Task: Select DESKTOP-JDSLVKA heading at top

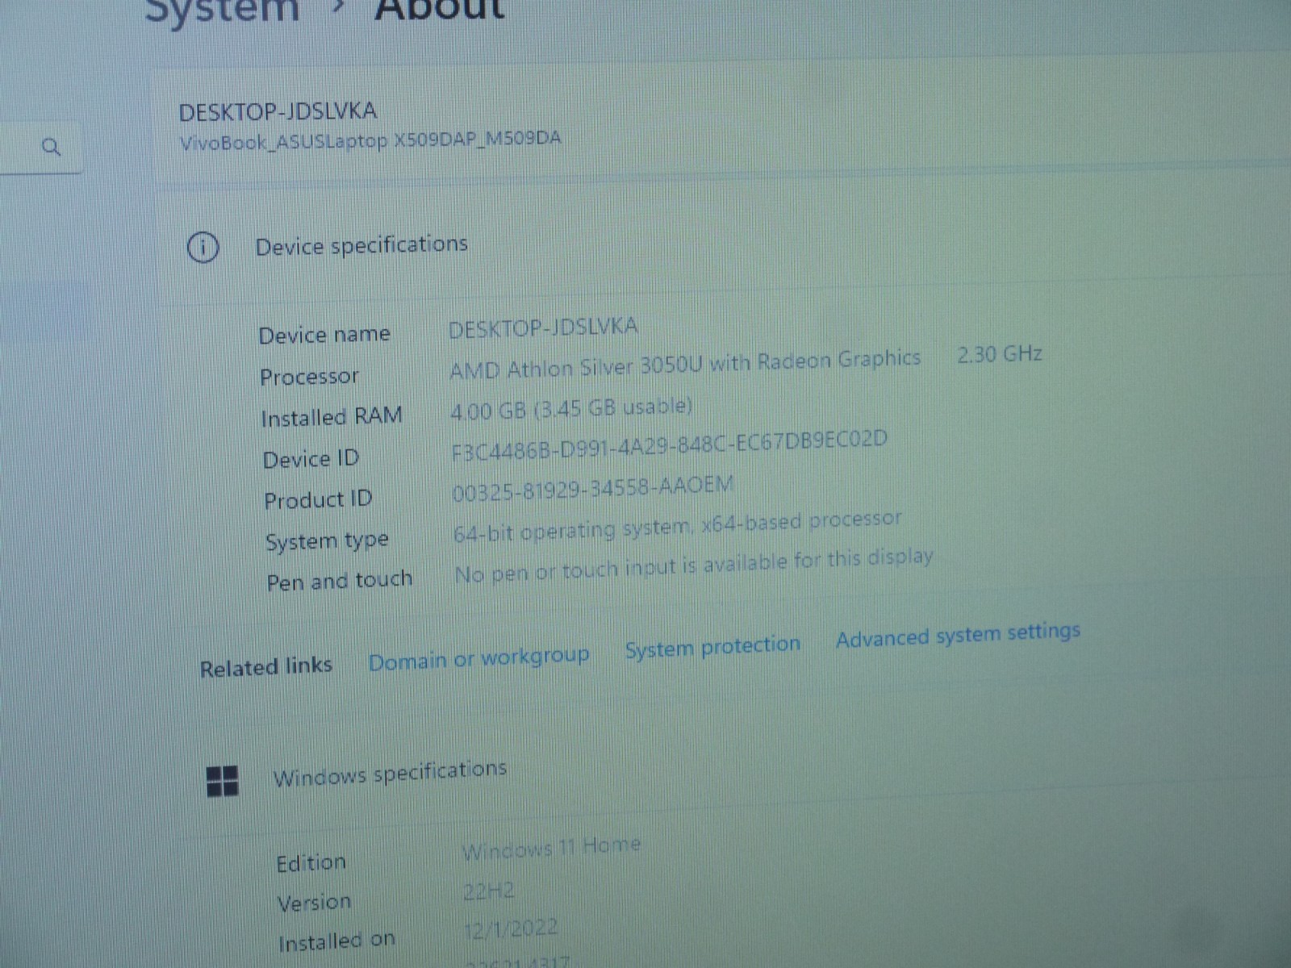Action: click(x=278, y=111)
